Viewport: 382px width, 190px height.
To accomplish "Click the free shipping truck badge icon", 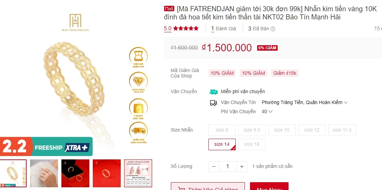I will tap(214, 92).
